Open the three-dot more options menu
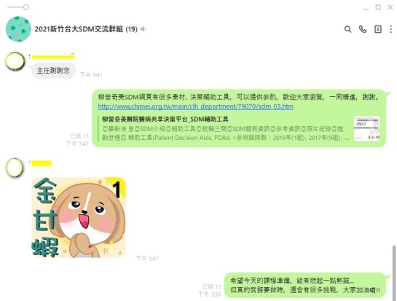The width and height of the screenshot is (397, 301). 391,29
